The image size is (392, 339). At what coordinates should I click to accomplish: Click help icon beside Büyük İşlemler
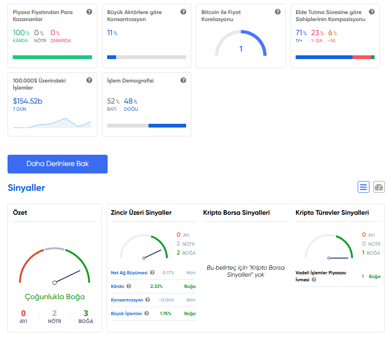(x=147, y=313)
